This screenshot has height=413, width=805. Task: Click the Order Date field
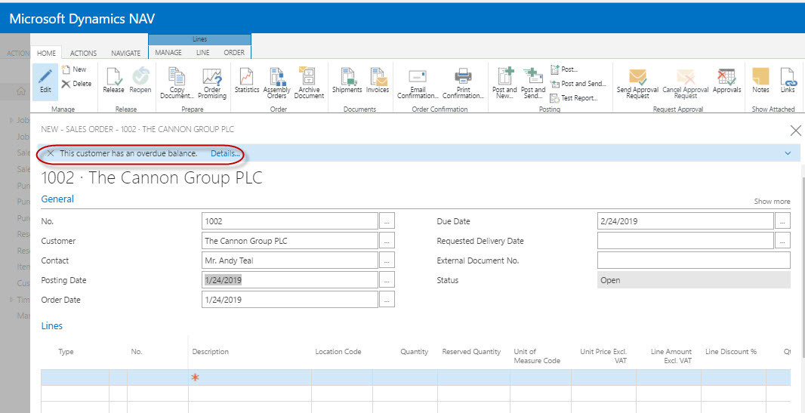(290, 300)
